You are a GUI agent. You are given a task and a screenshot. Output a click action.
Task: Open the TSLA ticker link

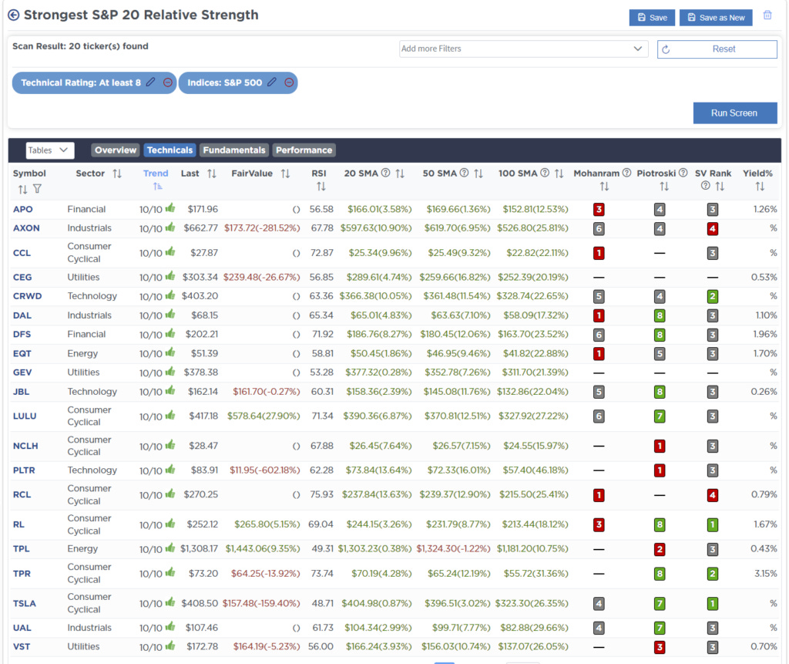[x=23, y=603]
